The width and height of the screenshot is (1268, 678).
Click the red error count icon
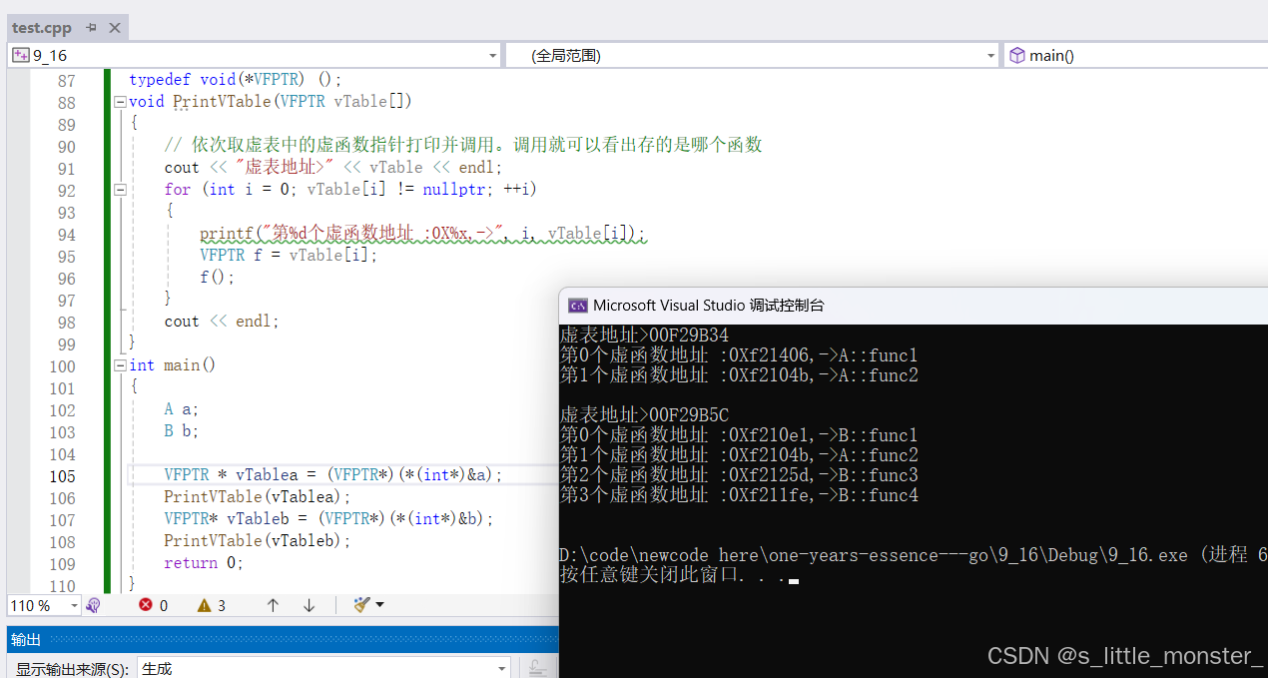click(146, 605)
